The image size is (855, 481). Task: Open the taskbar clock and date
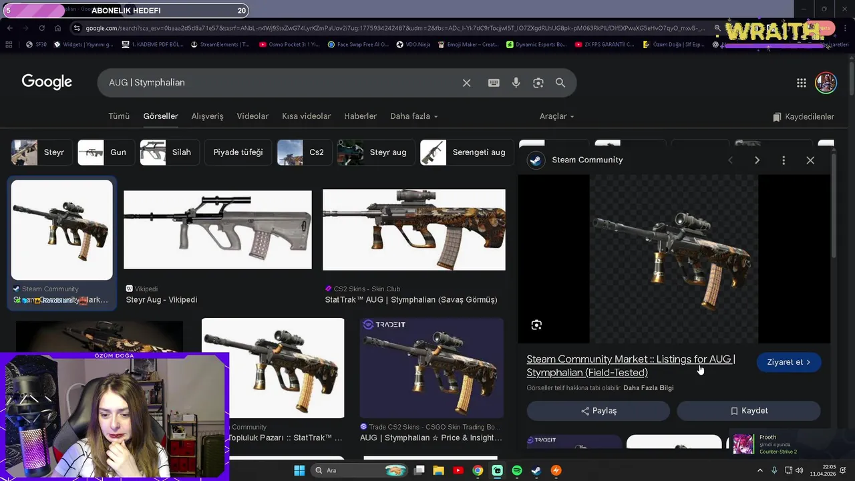[x=822, y=470]
